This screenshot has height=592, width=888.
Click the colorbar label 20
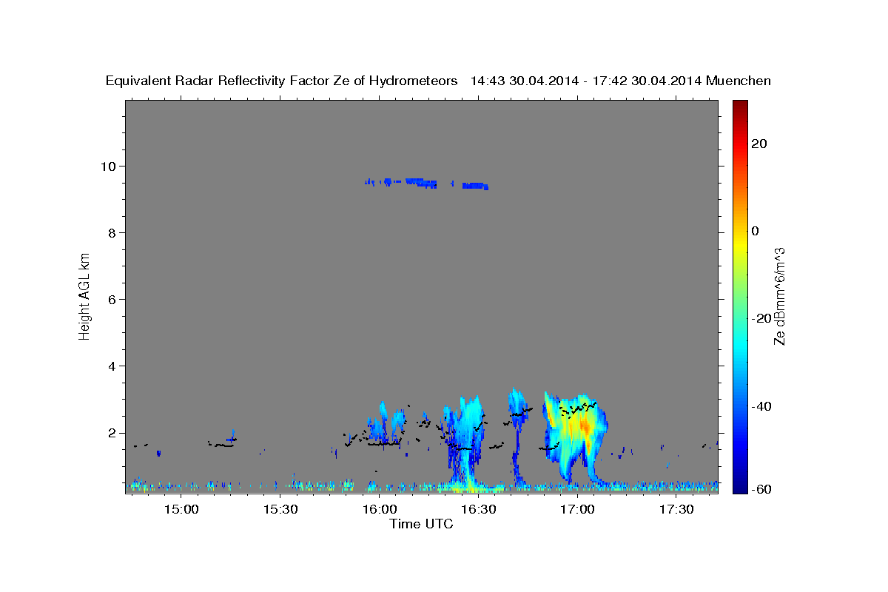(759, 144)
